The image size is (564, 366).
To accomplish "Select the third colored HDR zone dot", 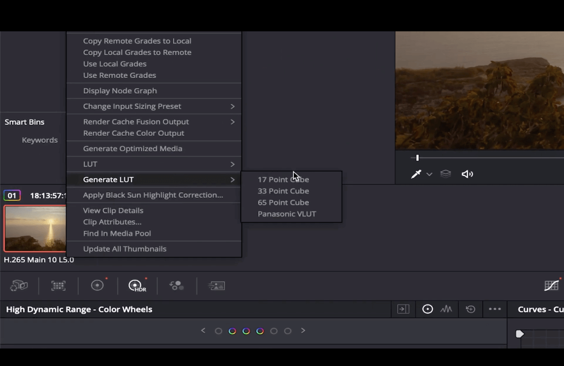I will [246, 331].
